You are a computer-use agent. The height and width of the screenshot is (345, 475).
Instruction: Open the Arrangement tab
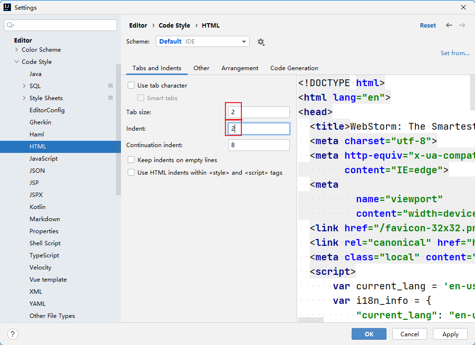[x=239, y=68]
